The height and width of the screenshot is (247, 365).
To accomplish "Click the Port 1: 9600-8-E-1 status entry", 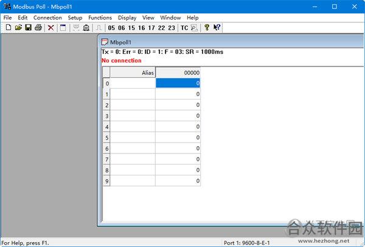I will (x=247, y=243).
